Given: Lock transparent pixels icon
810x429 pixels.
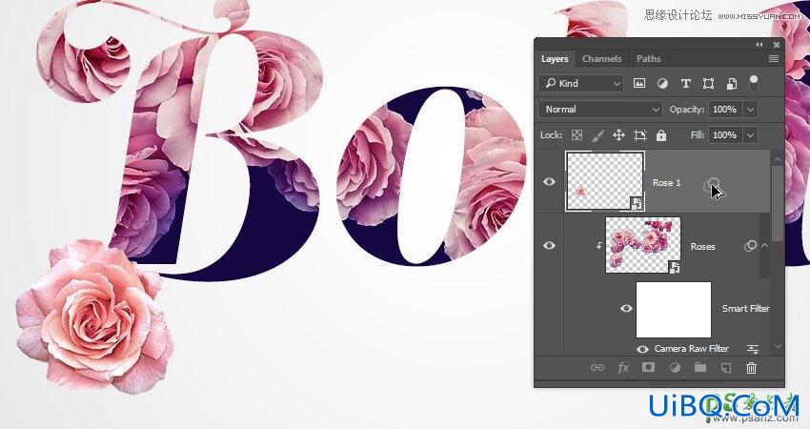Looking at the screenshot, I should tap(577, 135).
